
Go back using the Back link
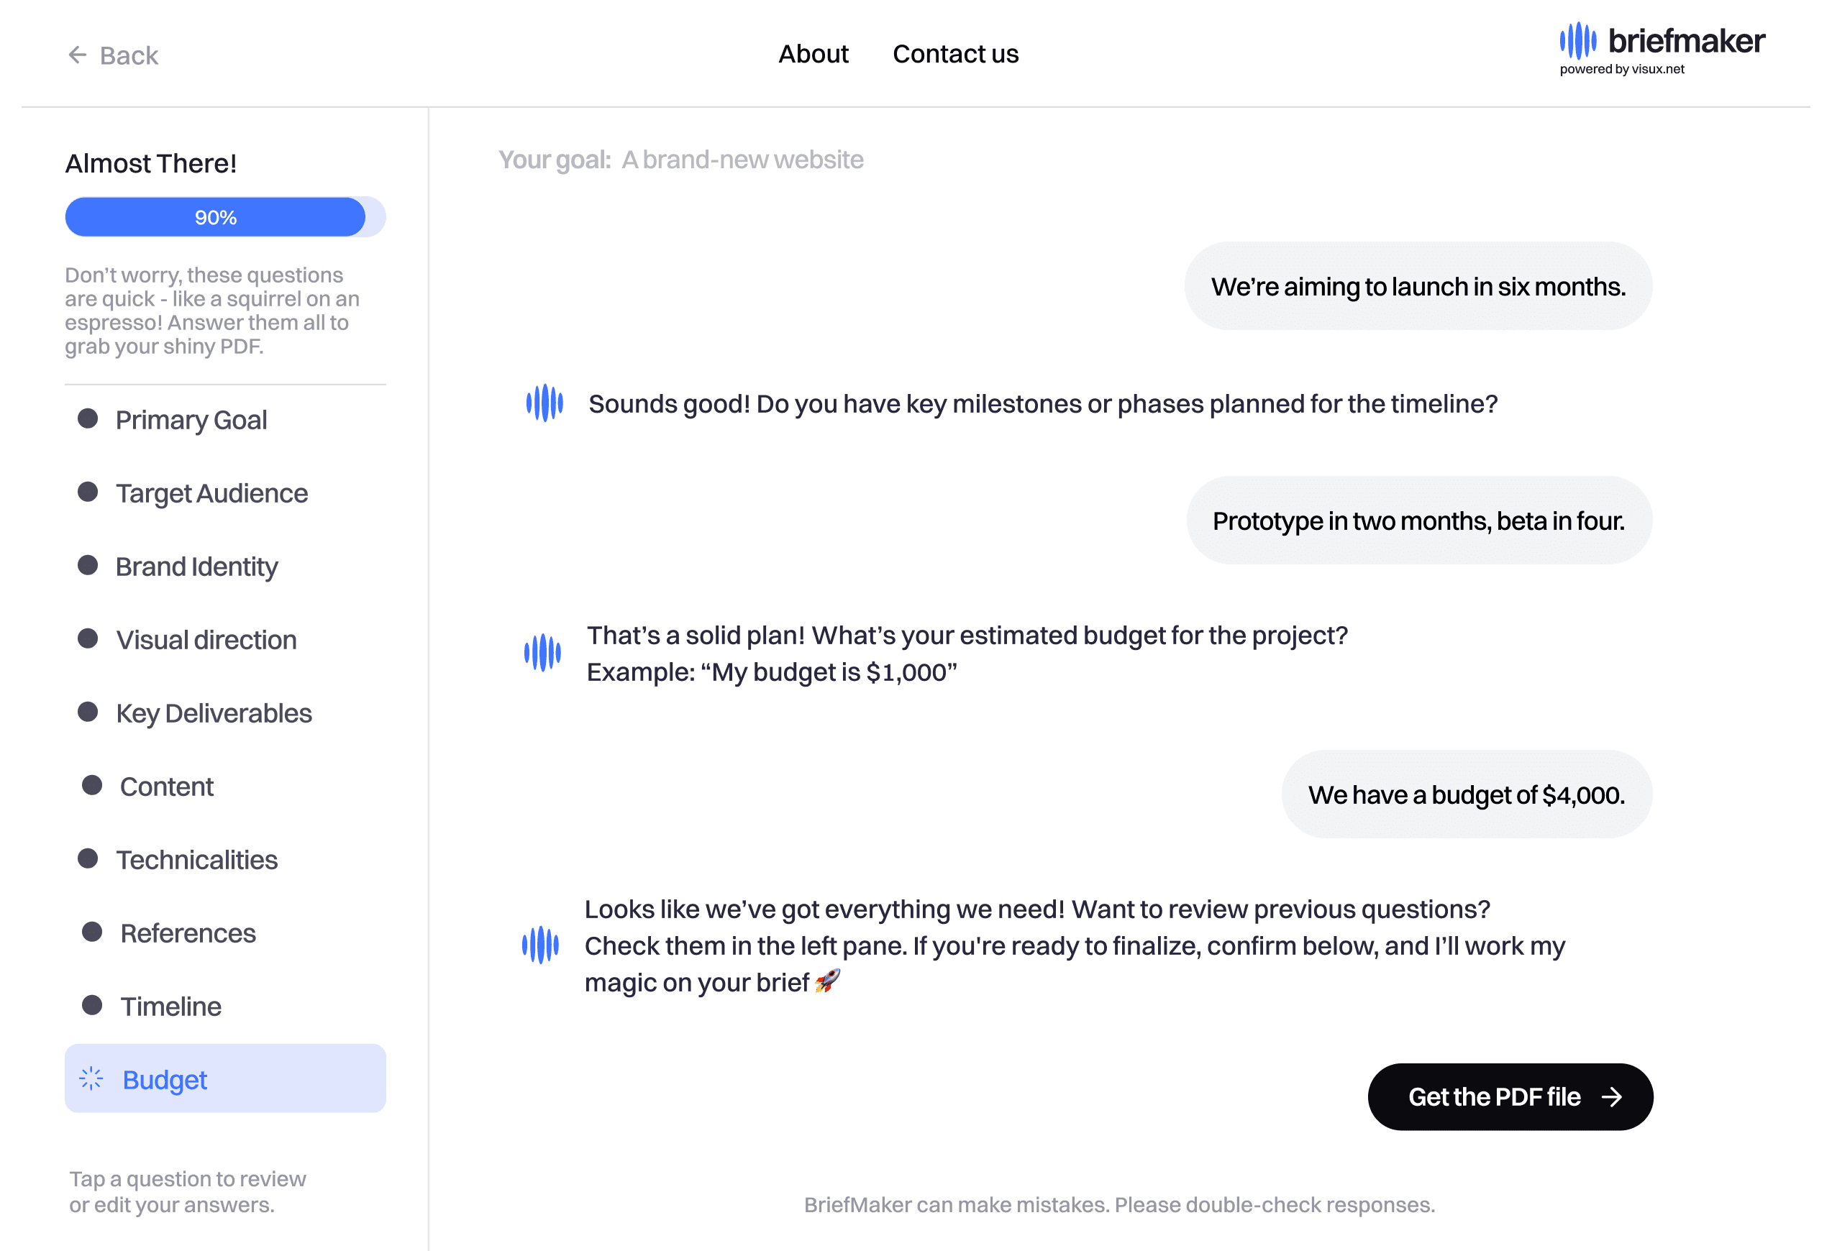(x=113, y=55)
